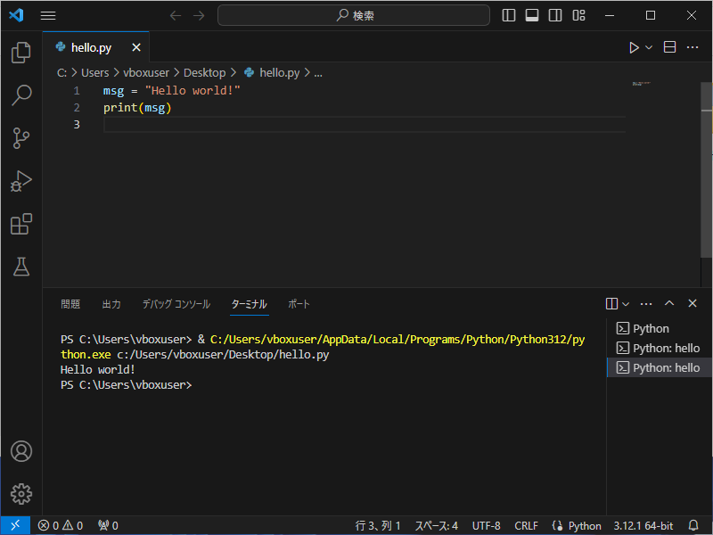Open the Run and Debug view
The height and width of the screenshot is (535, 713).
coord(21,181)
